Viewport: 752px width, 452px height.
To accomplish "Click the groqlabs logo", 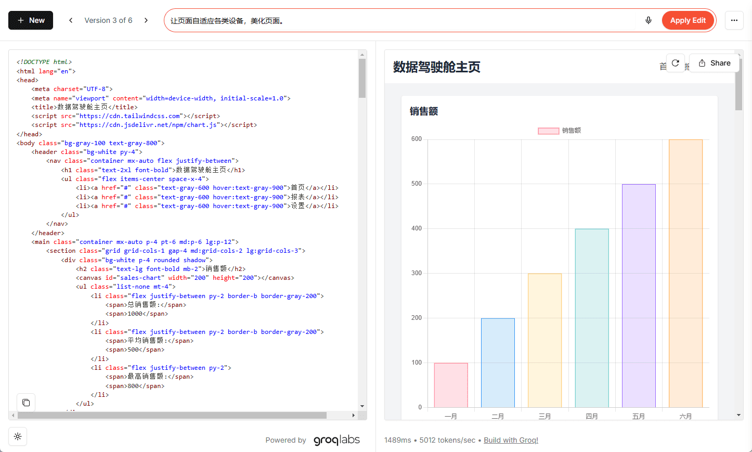I will [x=336, y=440].
